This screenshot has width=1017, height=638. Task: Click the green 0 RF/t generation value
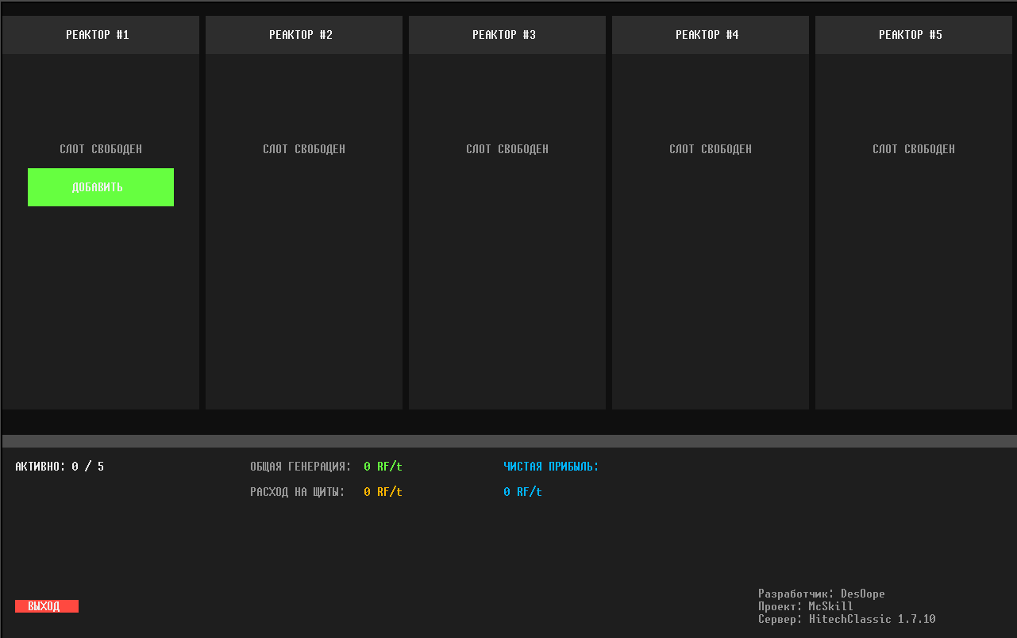(383, 467)
